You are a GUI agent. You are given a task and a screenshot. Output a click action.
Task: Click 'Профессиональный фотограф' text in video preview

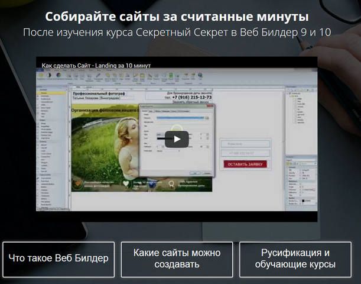click(99, 93)
